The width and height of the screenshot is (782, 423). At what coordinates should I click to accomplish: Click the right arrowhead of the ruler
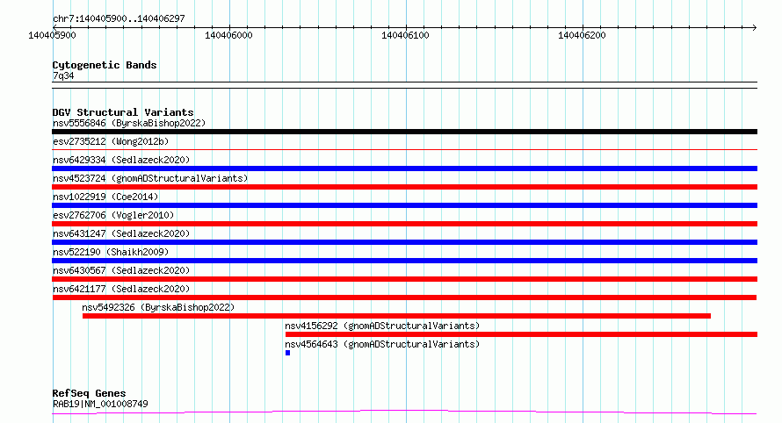[755, 27]
